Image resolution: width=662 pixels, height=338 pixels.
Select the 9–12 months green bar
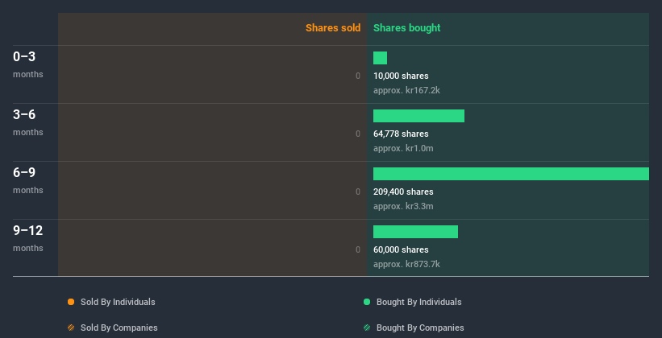tap(415, 232)
